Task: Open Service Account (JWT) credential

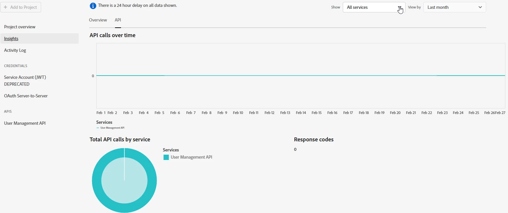Action: click(25, 80)
